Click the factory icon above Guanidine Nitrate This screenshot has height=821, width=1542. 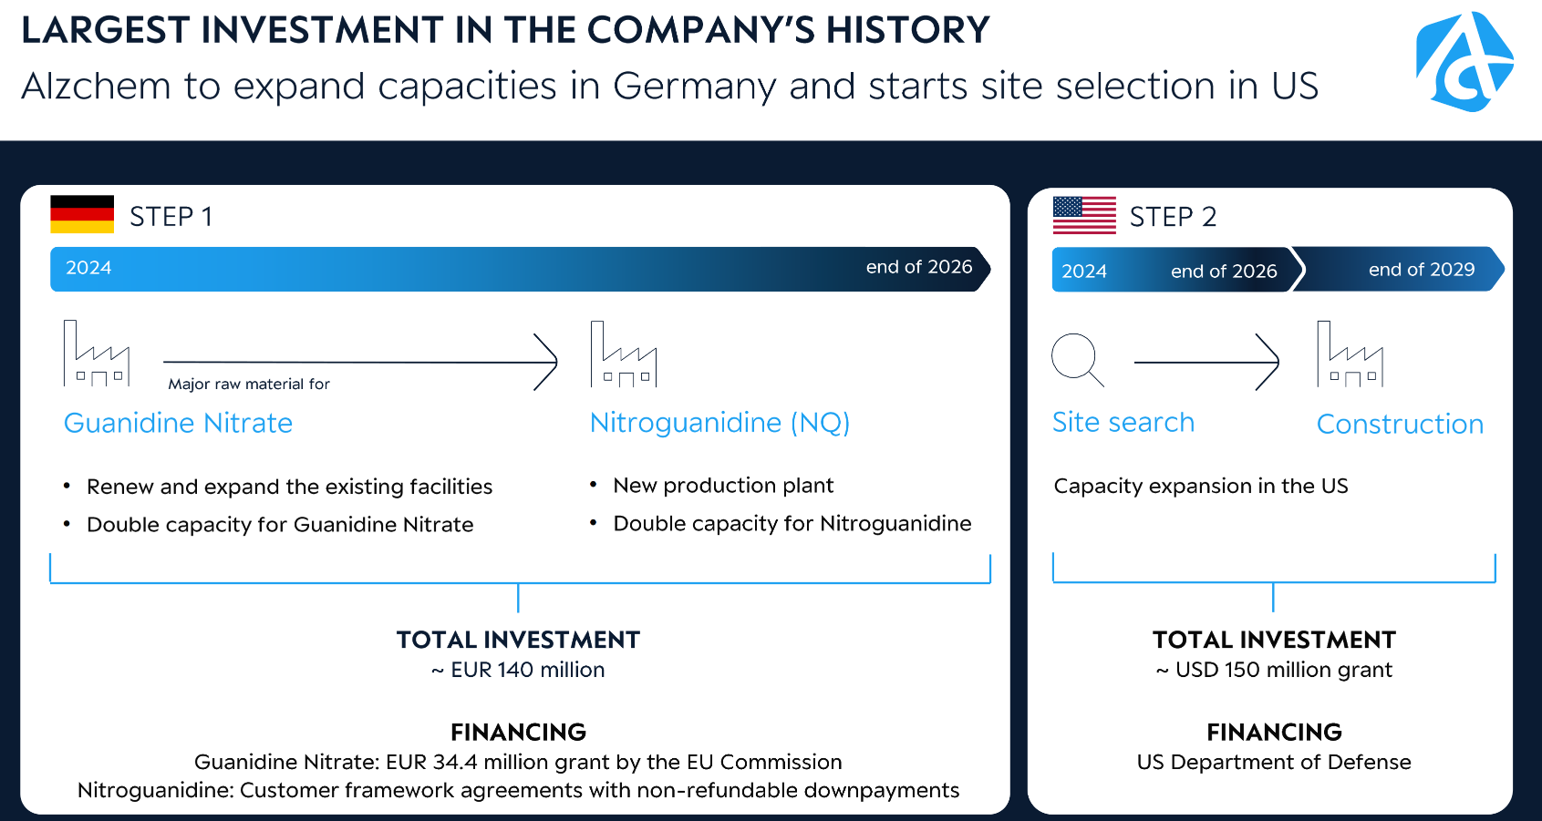97,354
